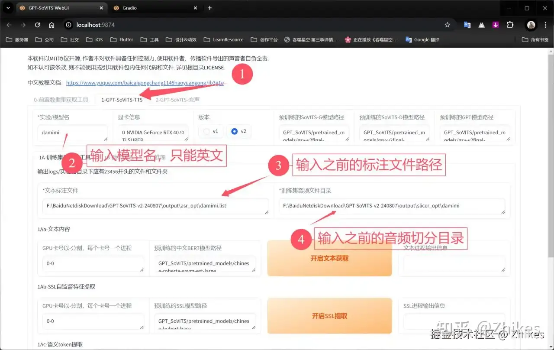
Task: Click the 训练集音频文件目录 path field
Action: [392, 206]
